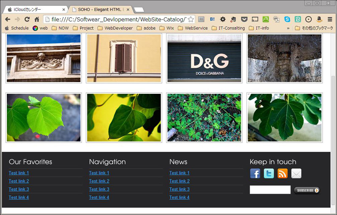Reload the current page
Image resolution: width=337 pixels, height=215 pixels.
coord(27,19)
